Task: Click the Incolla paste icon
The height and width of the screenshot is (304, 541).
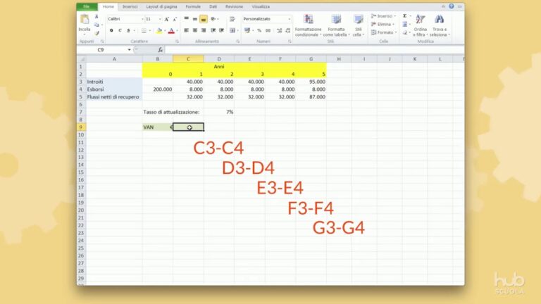Action: [85, 20]
